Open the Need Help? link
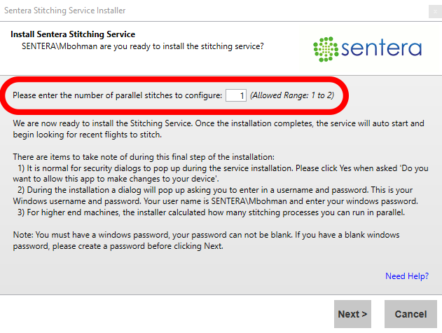442x333 pixels. (406, 276)
